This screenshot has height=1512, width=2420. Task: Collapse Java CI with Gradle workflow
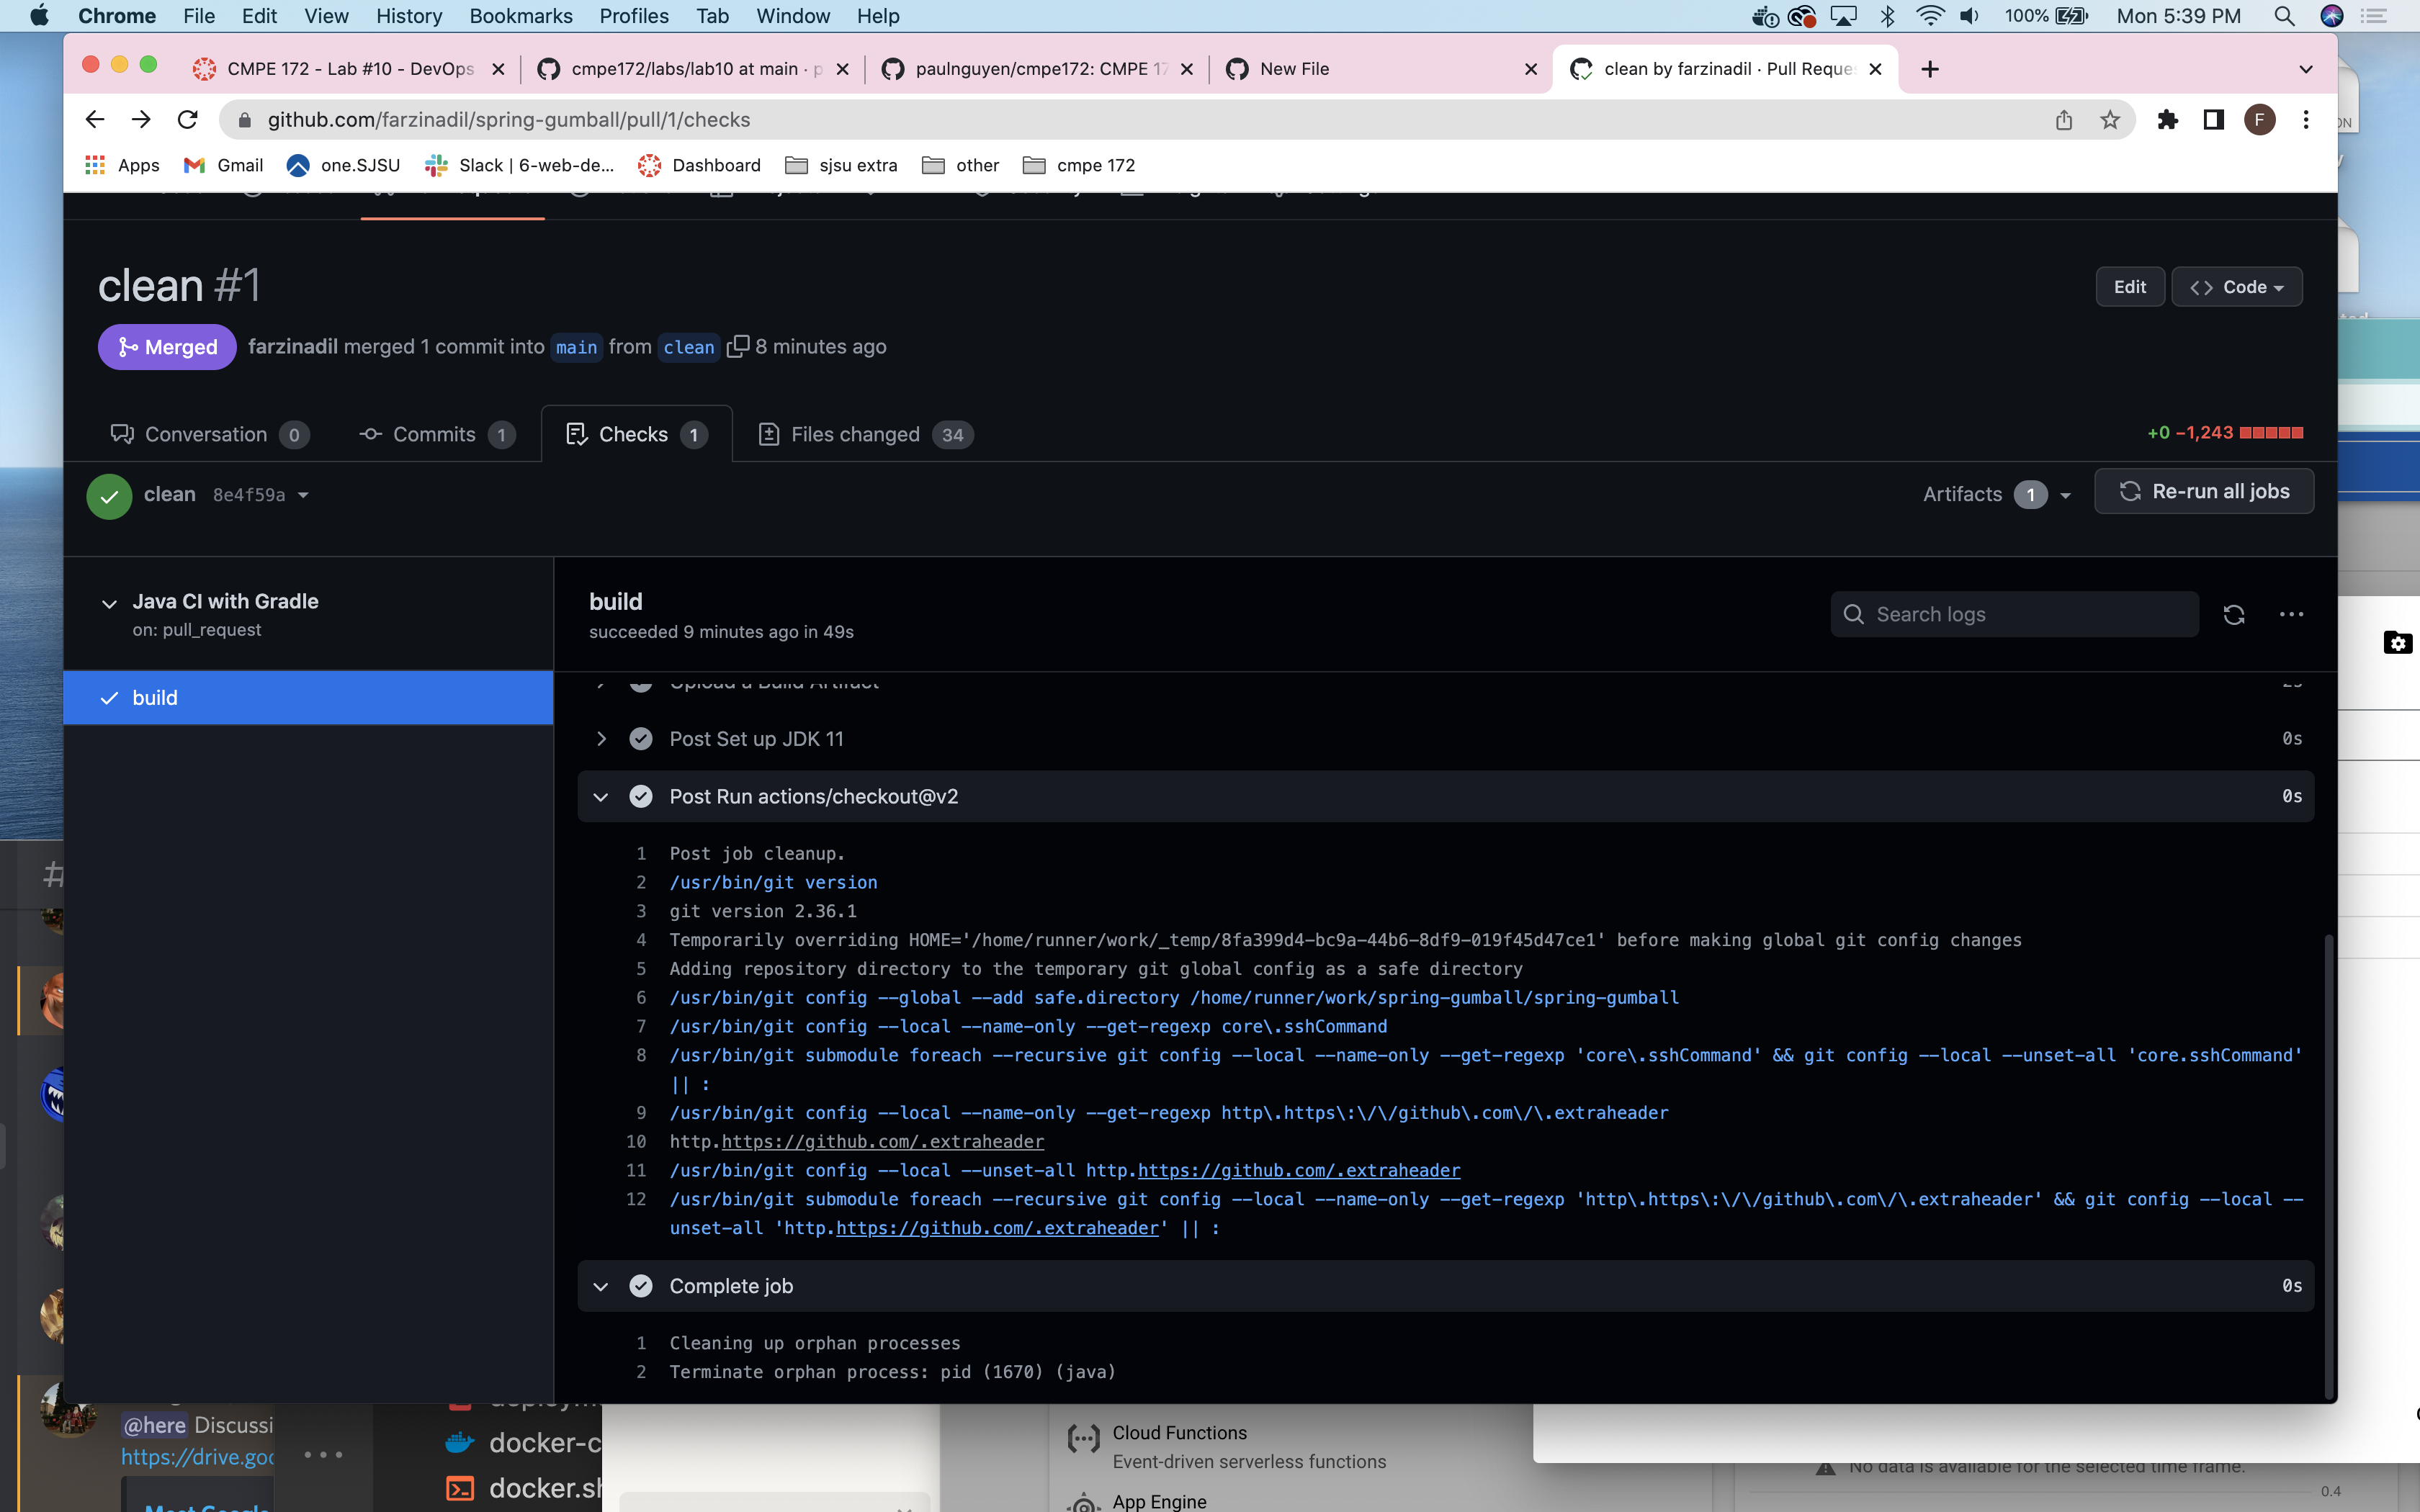[109, 602]
